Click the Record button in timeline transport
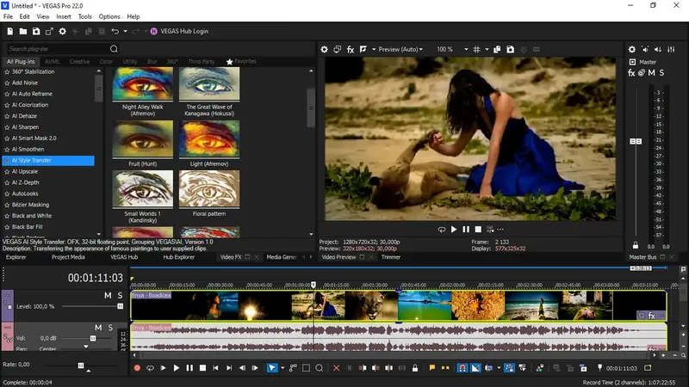Viewport: 689px width, 387px height. click(x=137, y=368)
